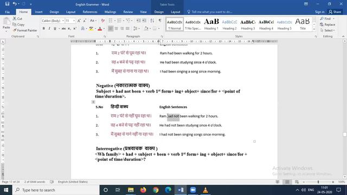Switch to Read Mode view icon

(x=278, y=182)
